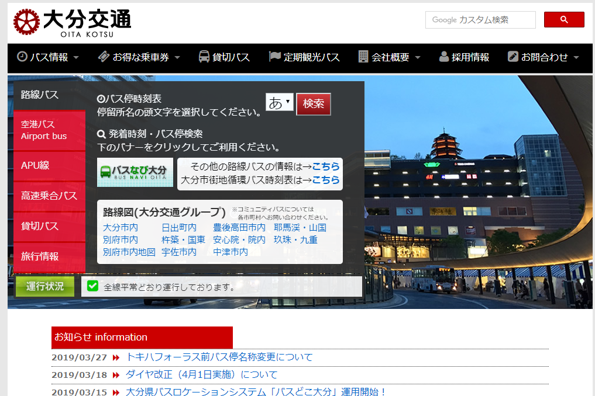Viewport: 595px width, 396px height.
Task: Open the バスなび大分 banner
Action: click(135, 172)
